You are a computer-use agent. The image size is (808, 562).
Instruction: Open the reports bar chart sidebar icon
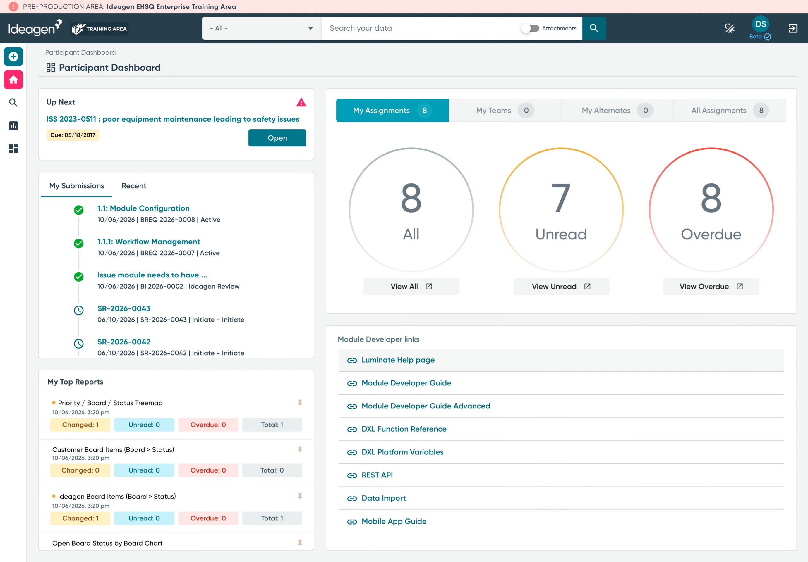coord(13,125)
